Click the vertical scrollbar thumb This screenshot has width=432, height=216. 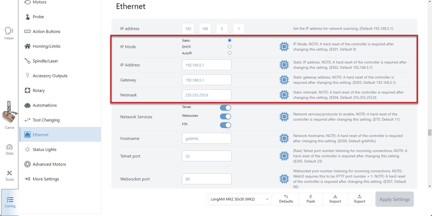tap(430, 132)
